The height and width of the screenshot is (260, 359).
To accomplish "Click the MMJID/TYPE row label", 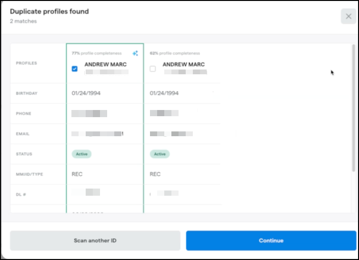I will click(30, 174).
